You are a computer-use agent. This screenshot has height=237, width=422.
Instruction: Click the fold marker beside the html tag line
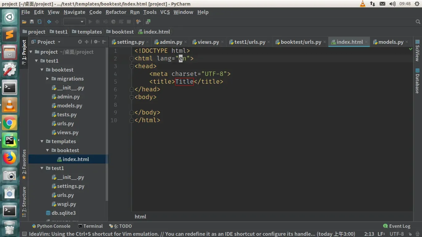132,59
